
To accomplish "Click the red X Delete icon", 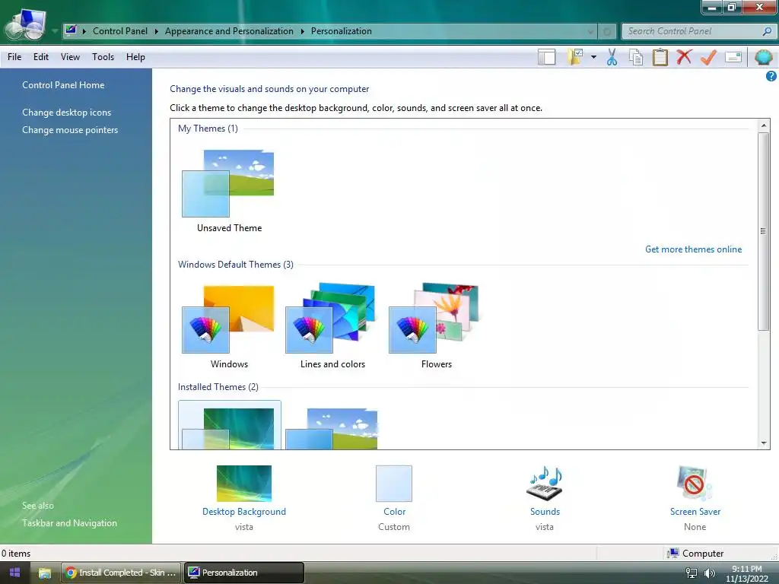I will [684, 56].
